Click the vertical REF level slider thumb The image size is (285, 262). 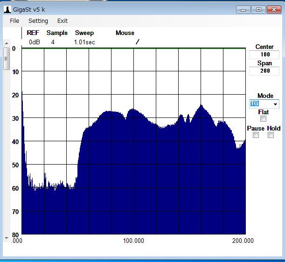click(x=7, y=58)
